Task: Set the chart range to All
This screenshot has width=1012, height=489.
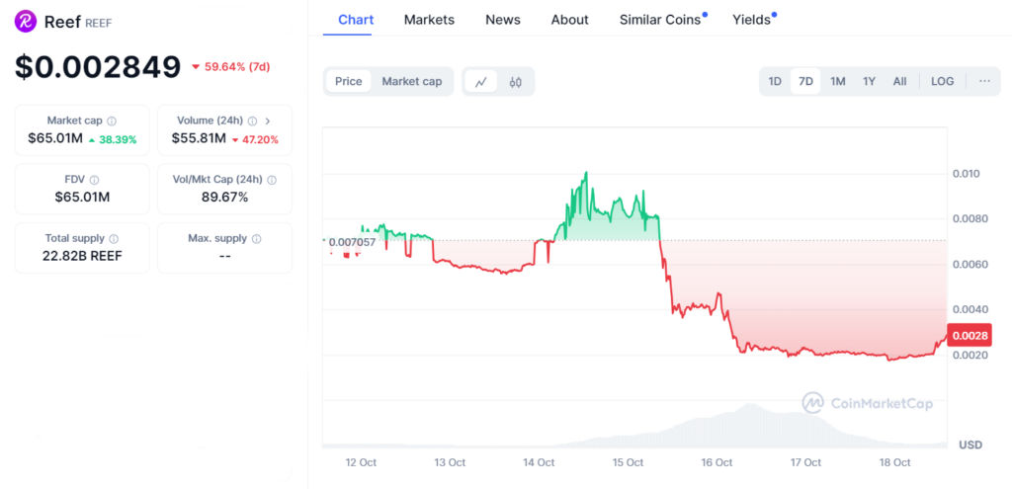Action: (899, 81)
